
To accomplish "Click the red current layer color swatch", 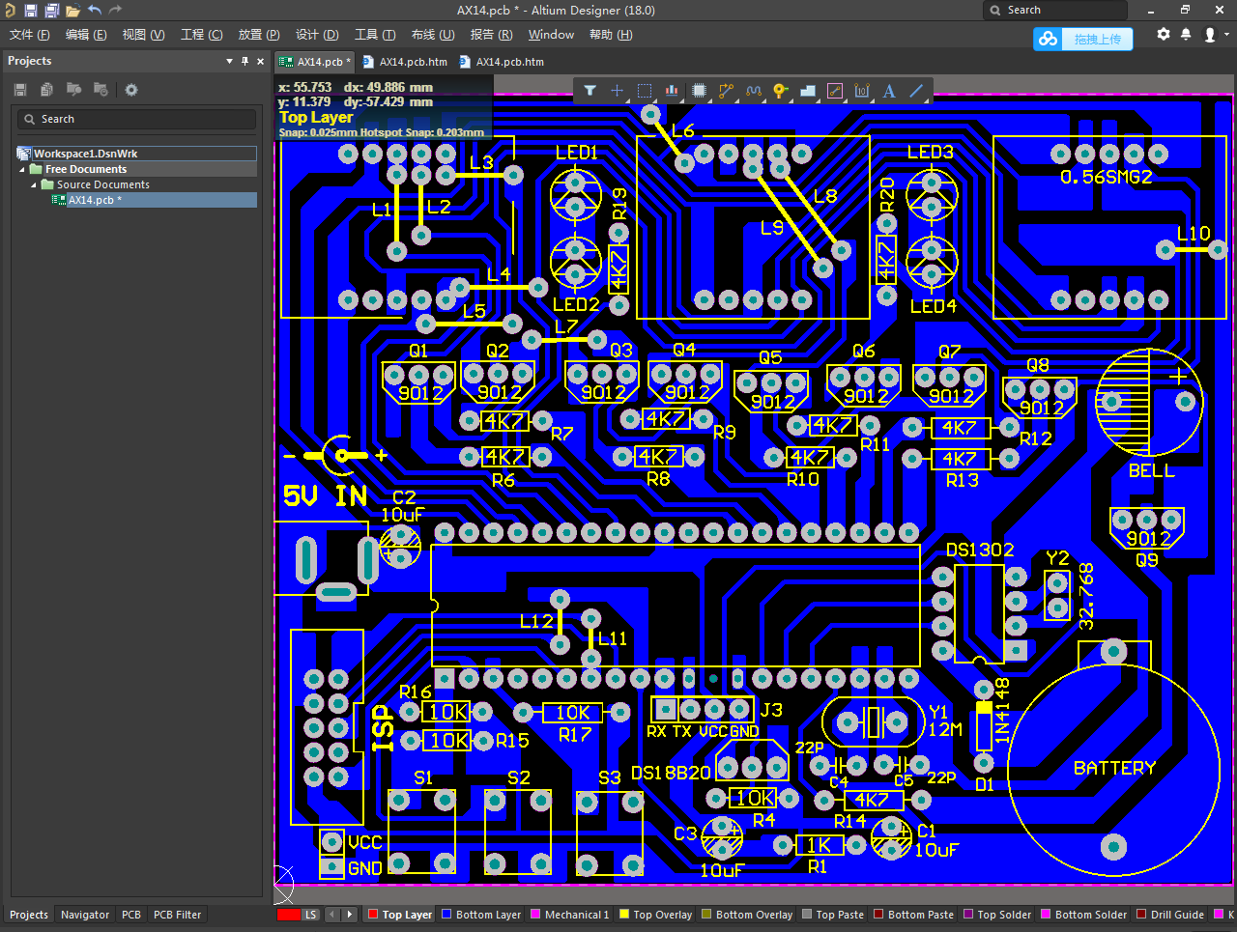I will click(x=288, y=915).
